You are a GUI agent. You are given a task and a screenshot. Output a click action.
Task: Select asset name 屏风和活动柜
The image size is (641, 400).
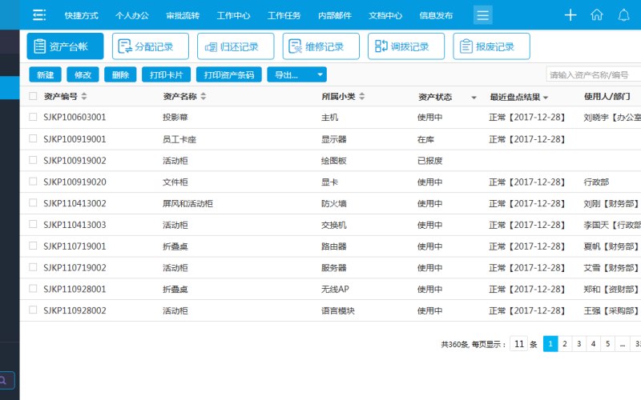click(x=187, y=203)
